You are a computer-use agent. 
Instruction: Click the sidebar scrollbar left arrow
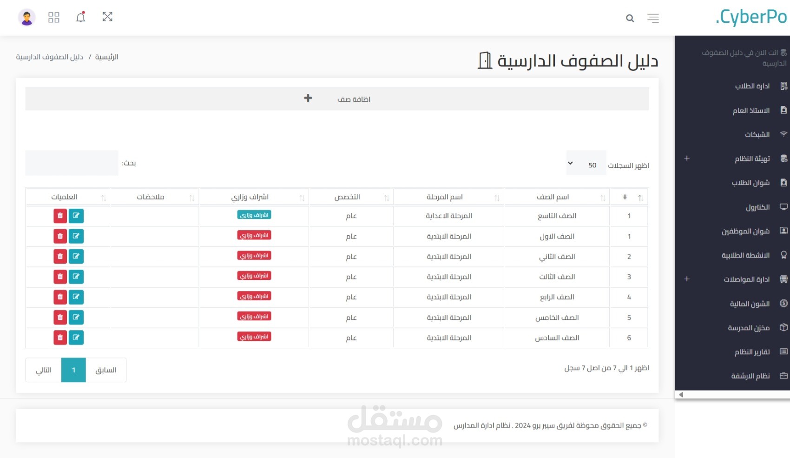[x=681, y=395]
